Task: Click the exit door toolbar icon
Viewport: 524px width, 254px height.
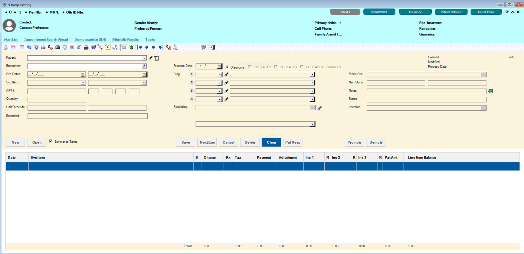Action: 213,47
